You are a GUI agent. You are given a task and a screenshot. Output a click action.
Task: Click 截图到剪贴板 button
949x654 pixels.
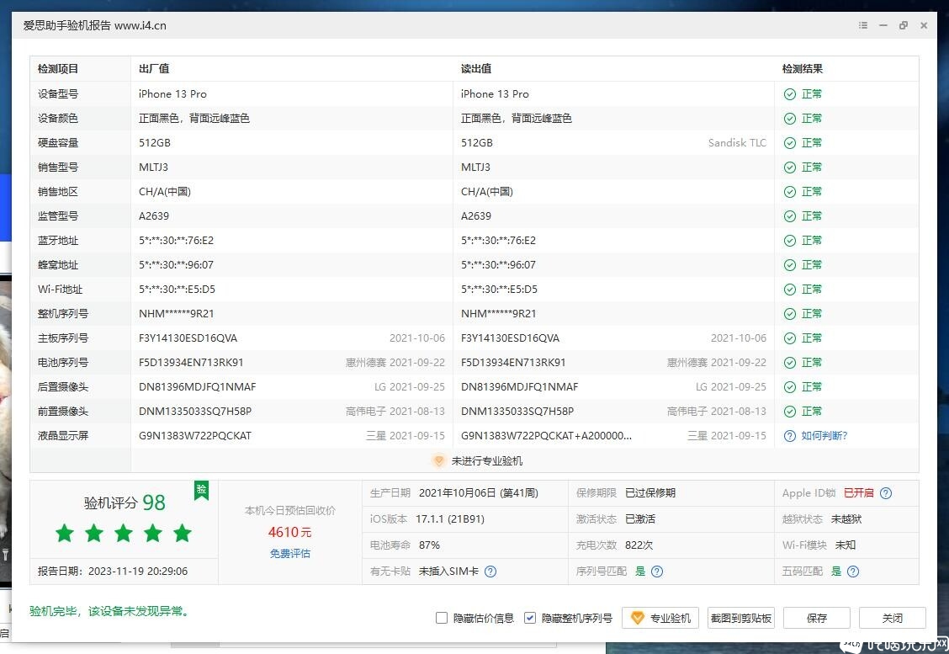(x=741, y=618)
